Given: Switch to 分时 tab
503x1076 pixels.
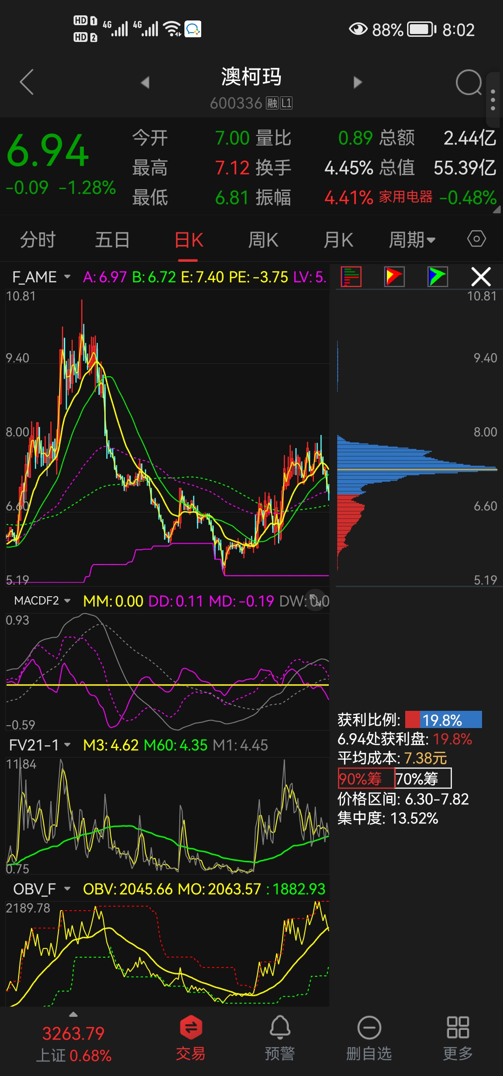Looking at the screenshot, I should 38,240.
